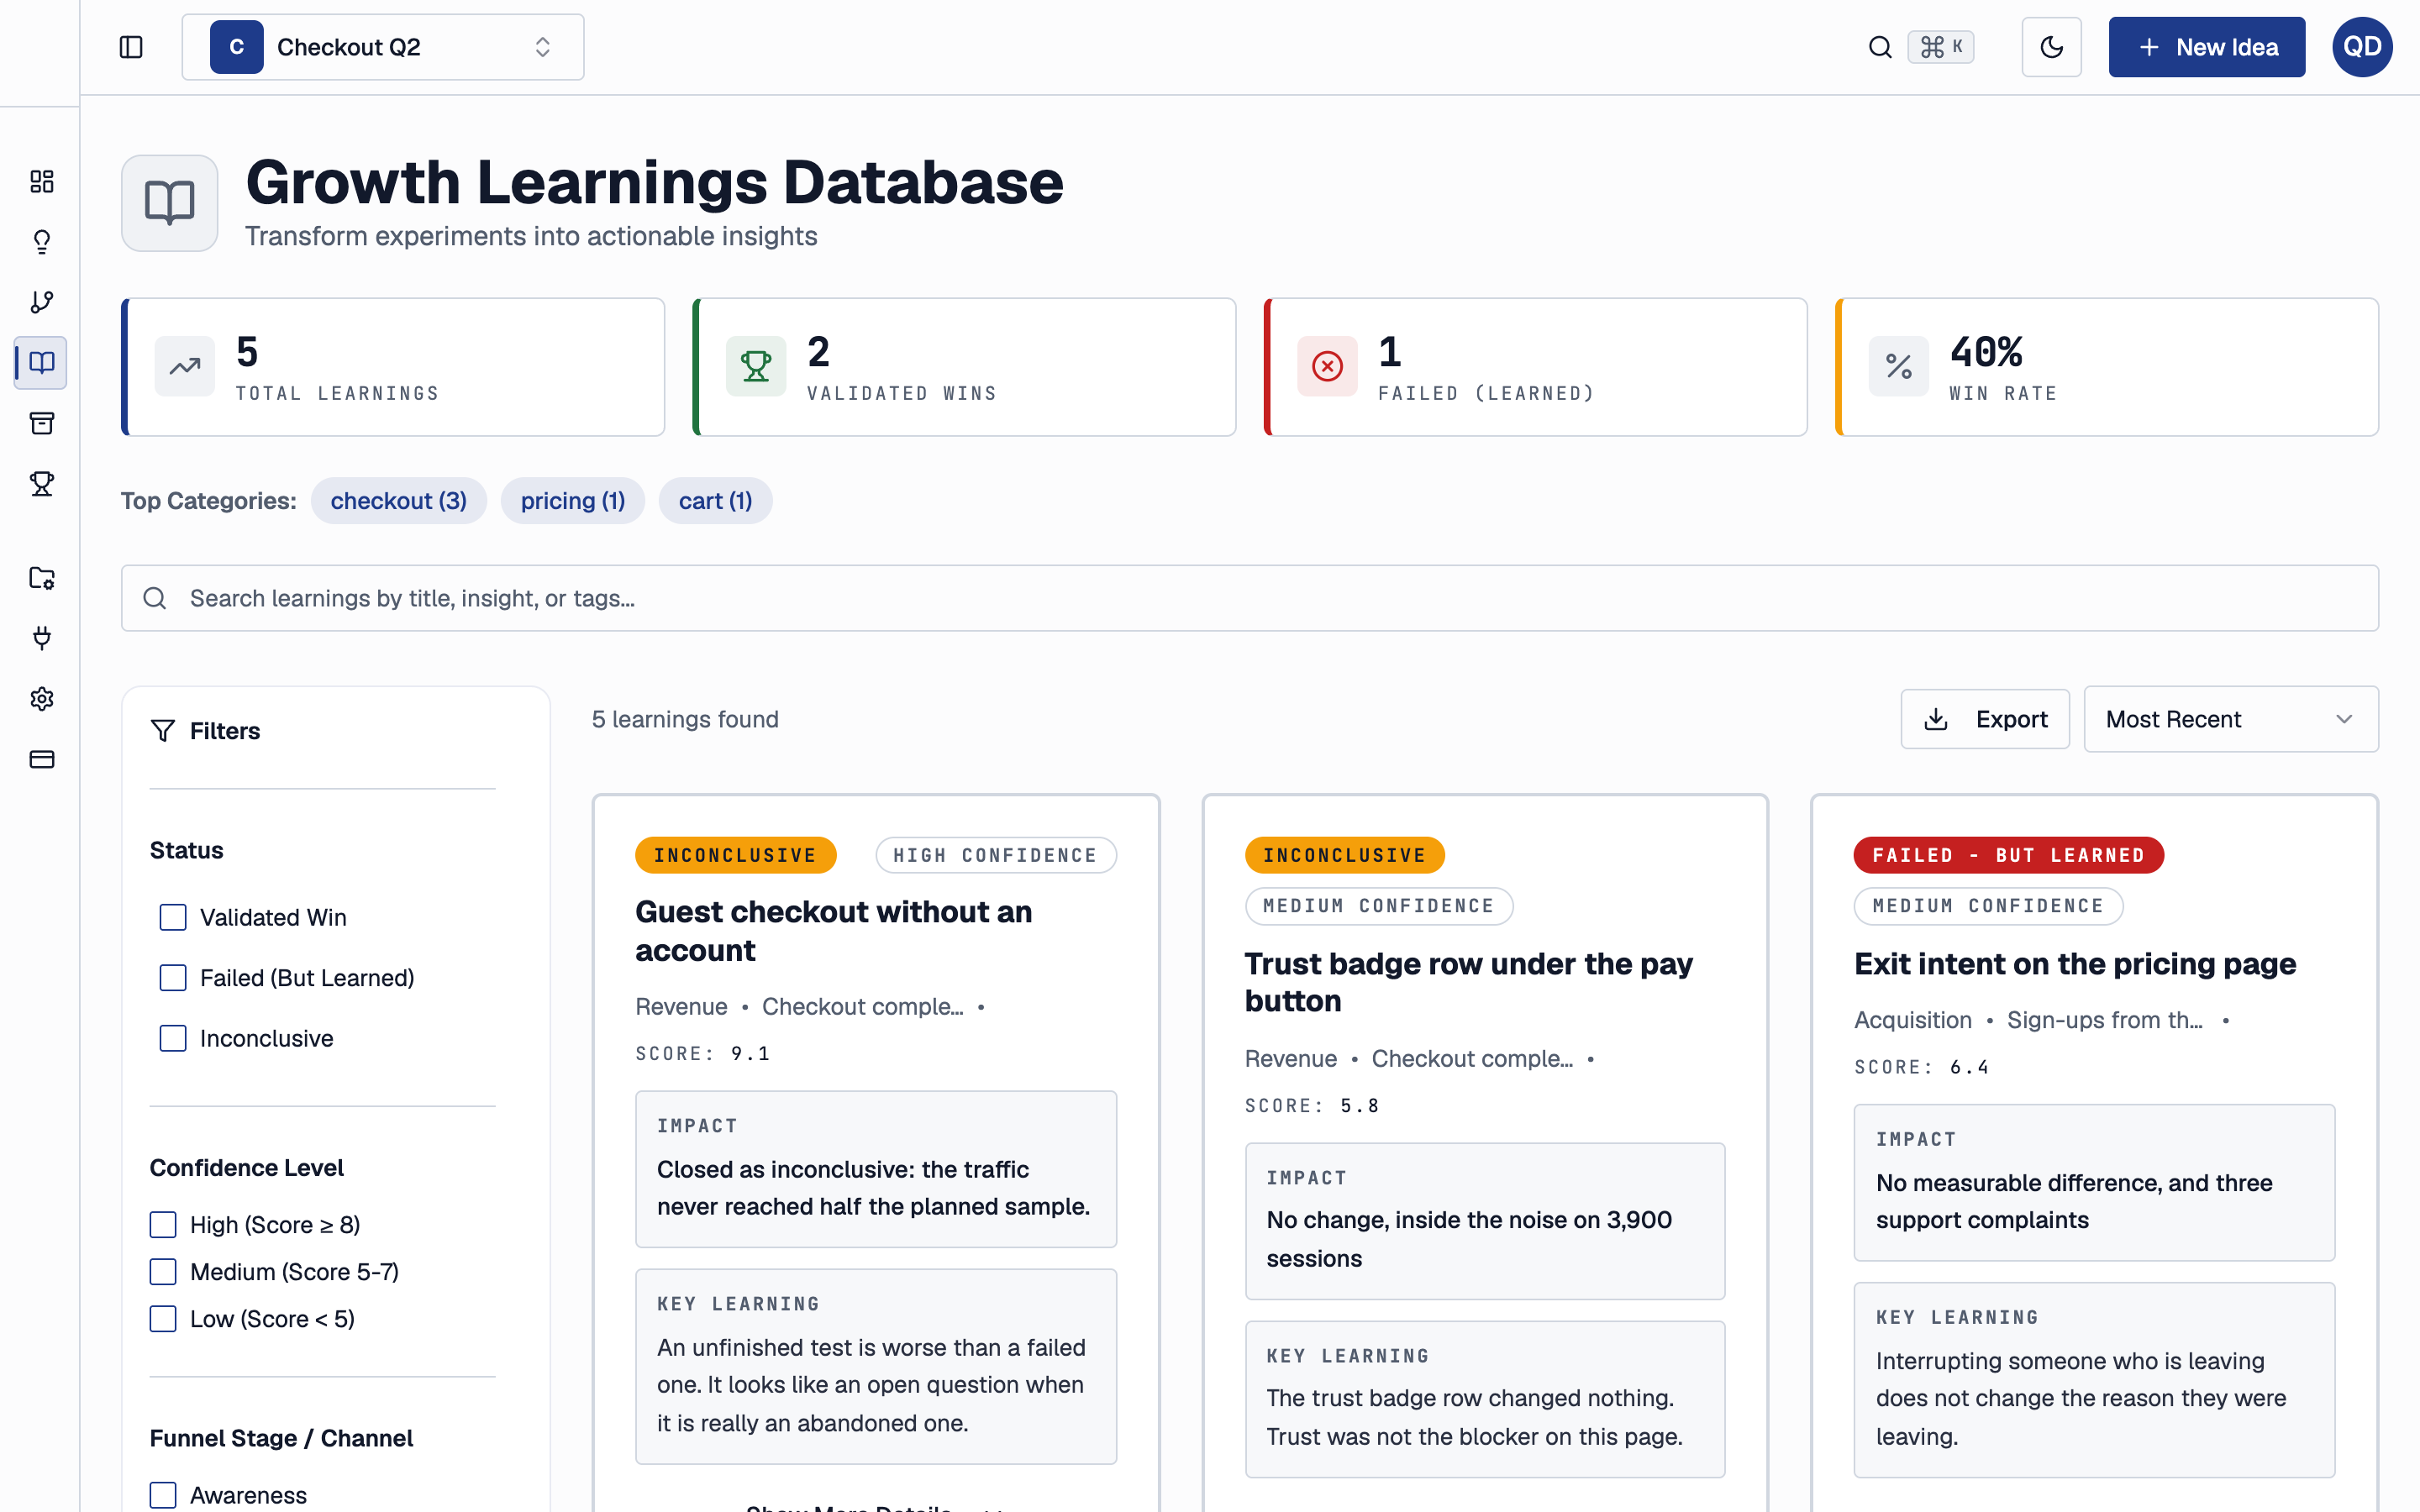2420x1512 pixels.
Task: Focus the search learnings input field
Action: (x=1250, y=598)
